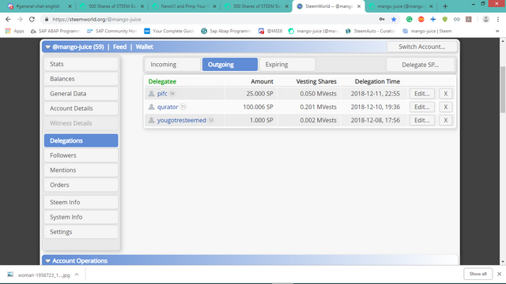Viewport: 506px width, 284px height.
Task: Click the pifc user avatar icon
Action: pos(151,94)
